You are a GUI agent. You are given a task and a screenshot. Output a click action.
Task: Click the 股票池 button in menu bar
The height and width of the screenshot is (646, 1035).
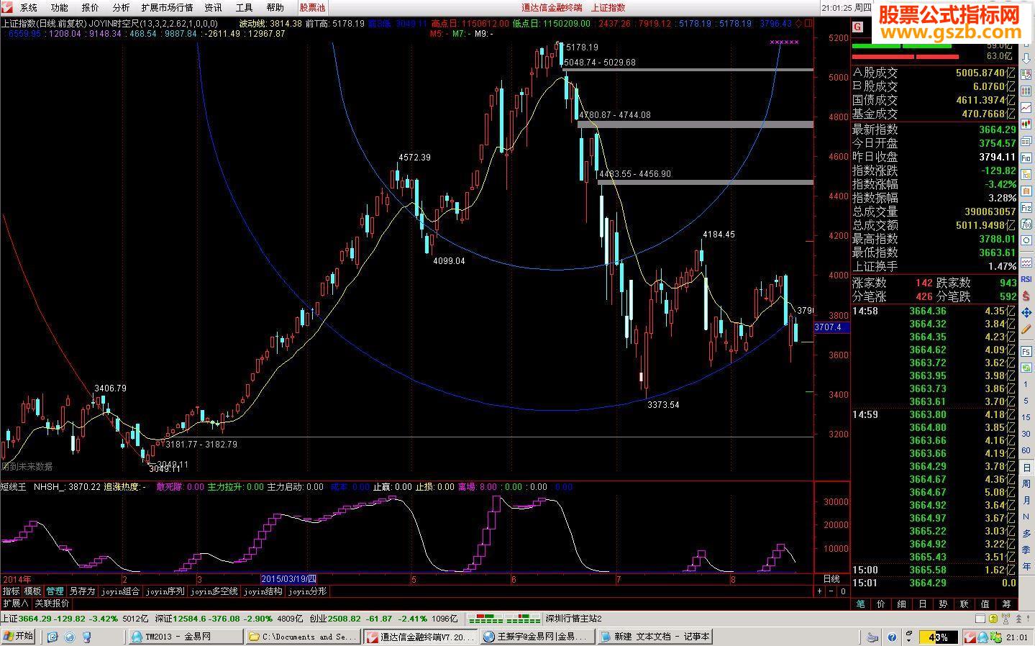coord(312,8)
